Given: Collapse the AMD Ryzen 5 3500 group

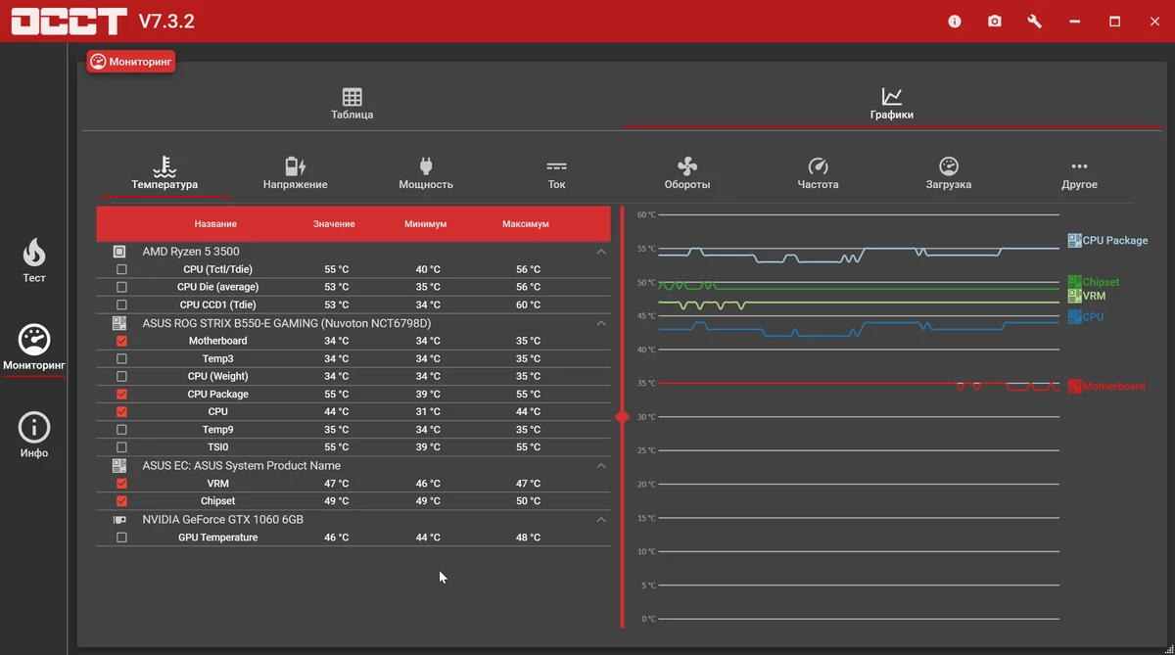Looking at the screenshot, I should pyautogui.click(x=601, y=252).
